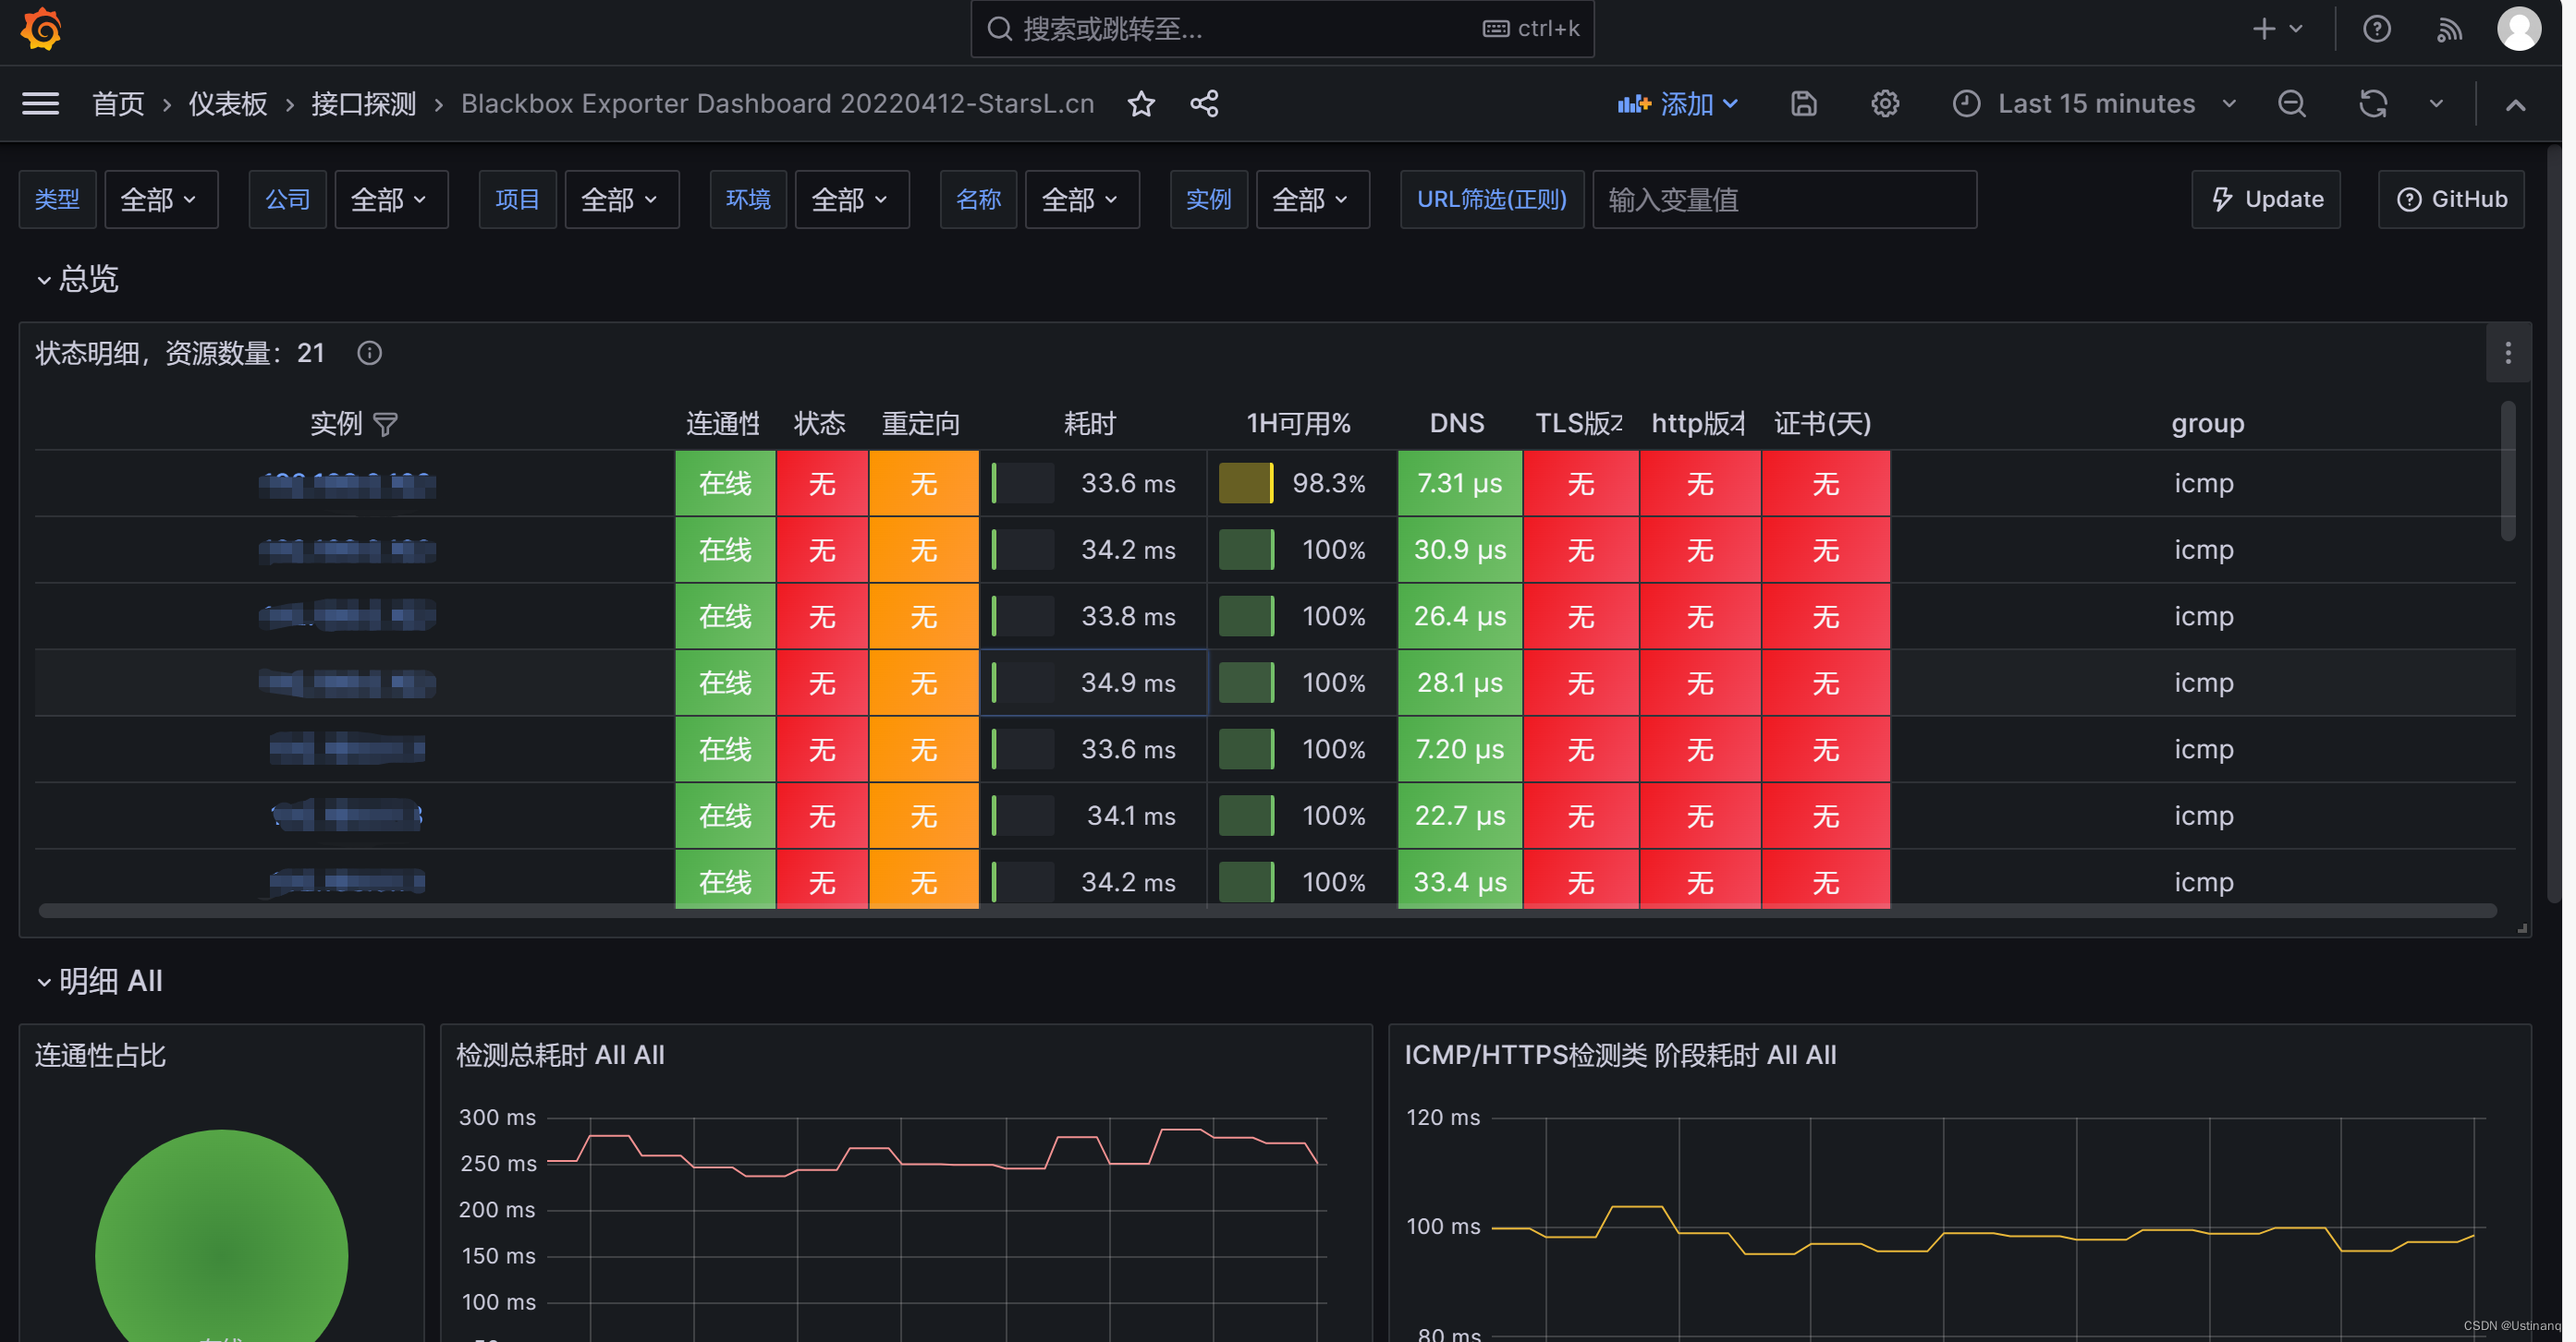Viewport: 2576px width, 1342px height.
Task: Go to 接口探测 breadcrumb folder
Action: [363, 104]
